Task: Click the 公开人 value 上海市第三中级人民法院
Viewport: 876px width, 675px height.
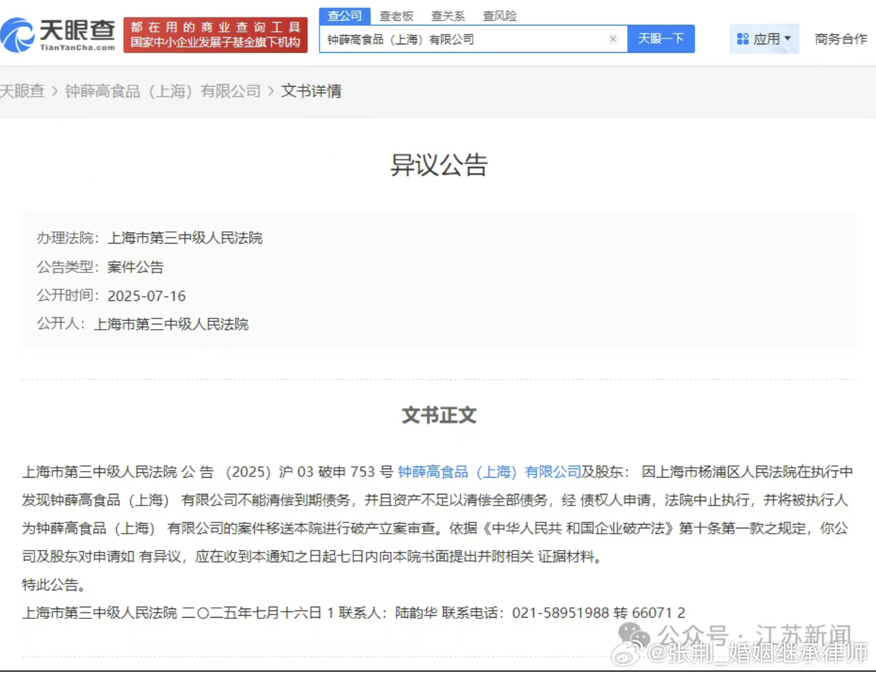Action: point(171,324)
